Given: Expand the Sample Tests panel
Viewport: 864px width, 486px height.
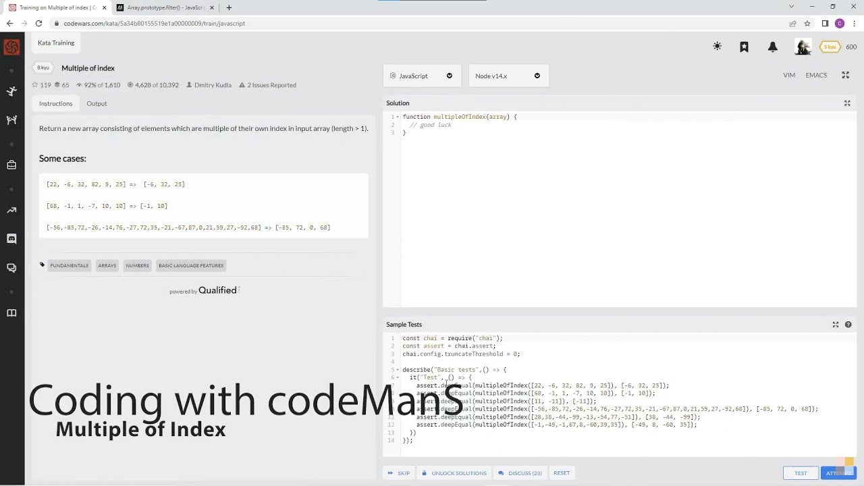Looking at the screenshot, I should click(x=836, y=325).
